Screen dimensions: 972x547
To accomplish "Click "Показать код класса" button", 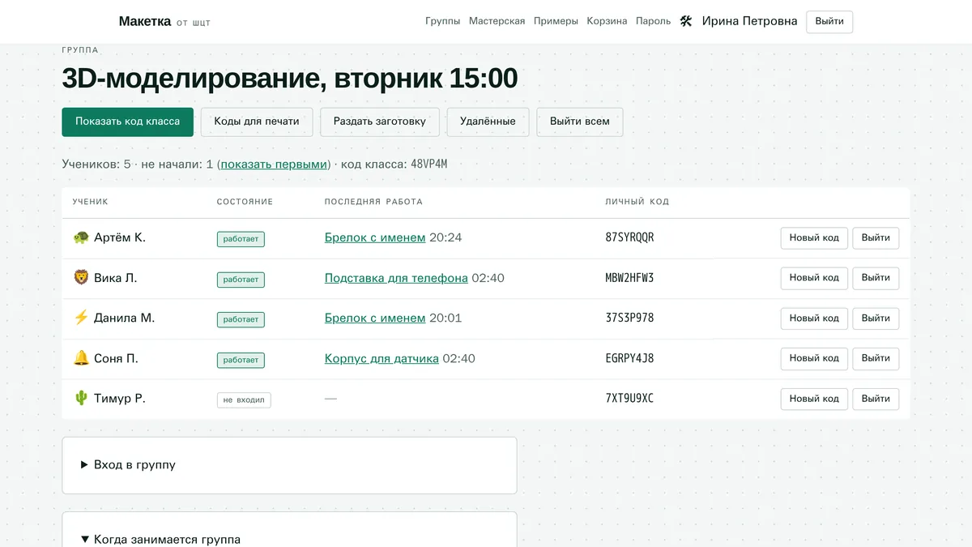I will coord(128,122).
